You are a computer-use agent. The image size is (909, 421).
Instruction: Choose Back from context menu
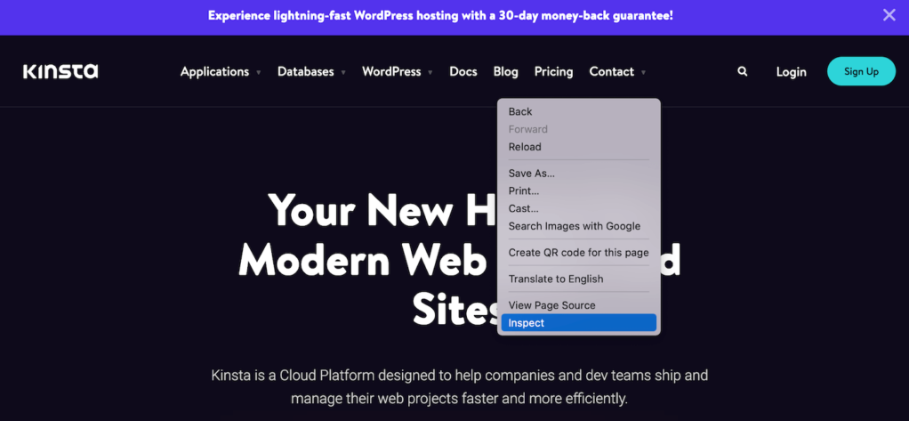point(520,111)
